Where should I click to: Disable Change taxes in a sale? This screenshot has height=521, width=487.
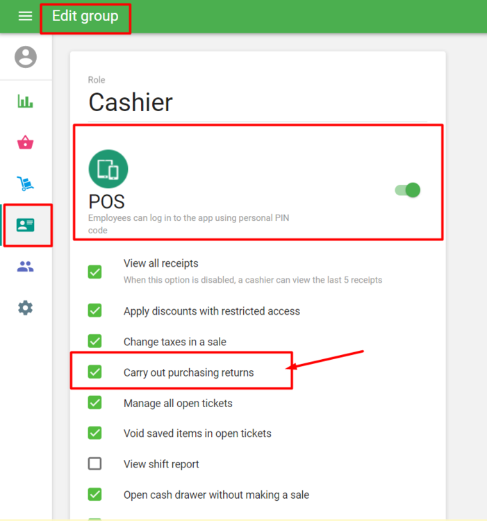pos(95,341)
